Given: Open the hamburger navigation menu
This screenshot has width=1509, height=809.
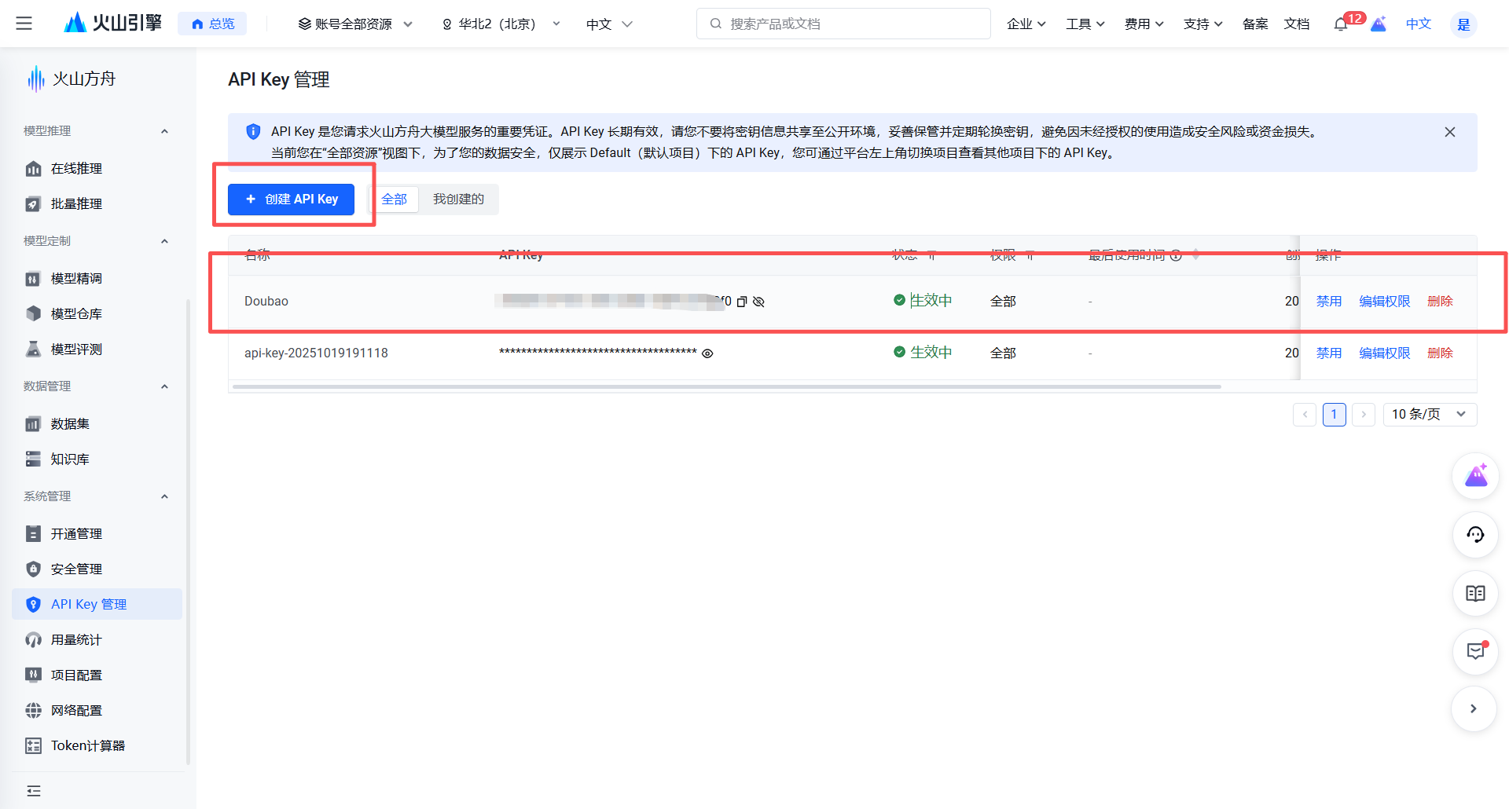Looking at the screenshot, I should (24, 24).
